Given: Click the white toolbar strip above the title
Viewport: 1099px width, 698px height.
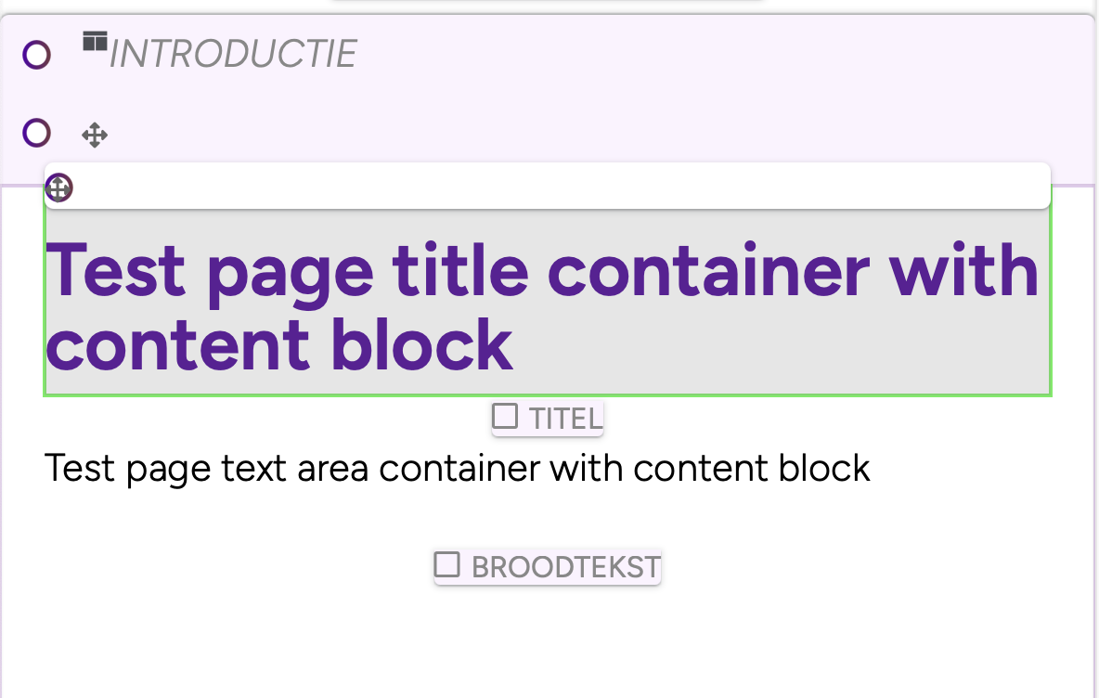Looking at the screenshot, I should point(557,186).
